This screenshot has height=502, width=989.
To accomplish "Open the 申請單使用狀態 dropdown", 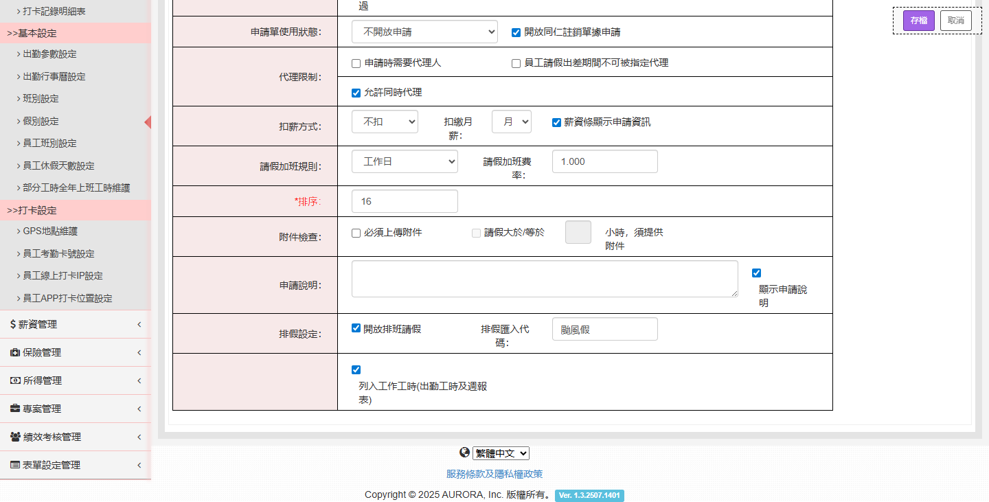I will pyautogui.click(x=424, y=32).
